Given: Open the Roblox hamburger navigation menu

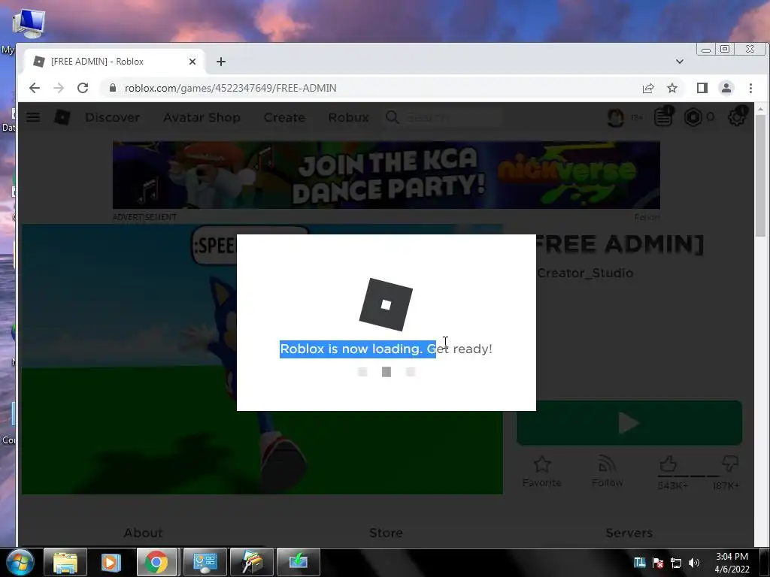Looking at the screenshot, I should click(x=33, y=117).
